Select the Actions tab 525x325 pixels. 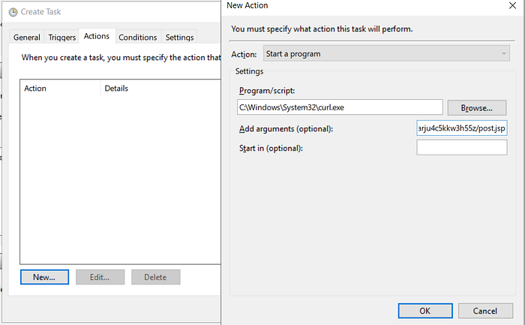97,36
